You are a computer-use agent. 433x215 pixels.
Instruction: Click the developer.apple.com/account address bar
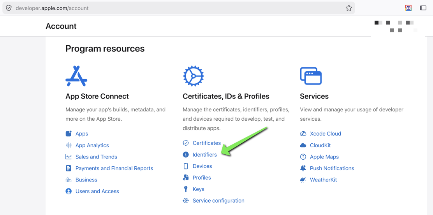click(178, 8)
